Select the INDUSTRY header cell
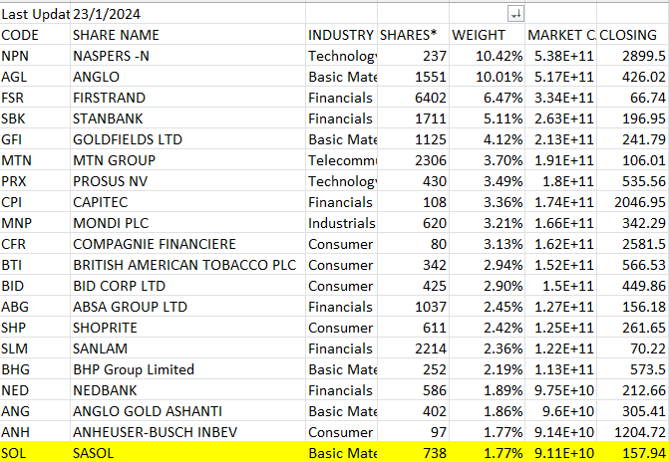Image resolution: width=669 pixels, height=462 pixels. 341,35
